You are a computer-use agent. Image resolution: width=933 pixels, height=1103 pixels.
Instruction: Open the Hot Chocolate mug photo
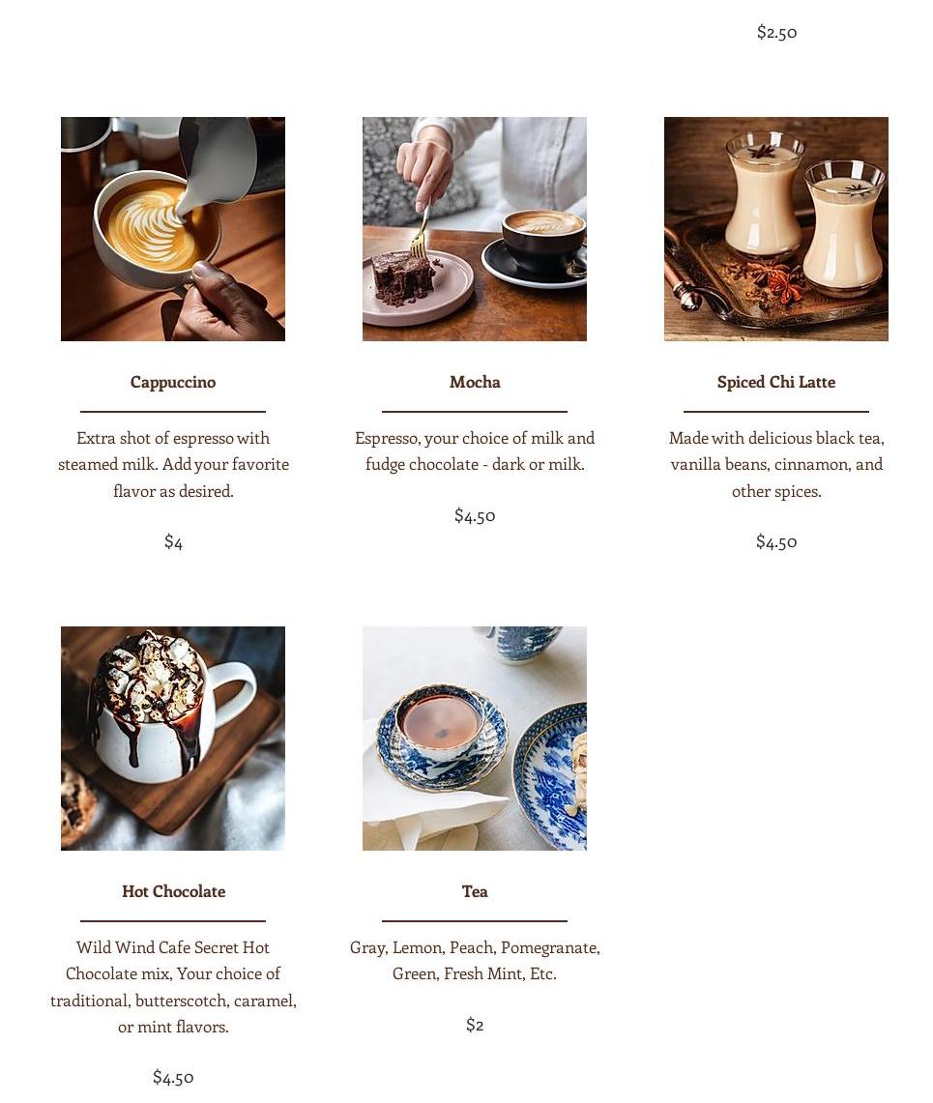pos(173,739)
